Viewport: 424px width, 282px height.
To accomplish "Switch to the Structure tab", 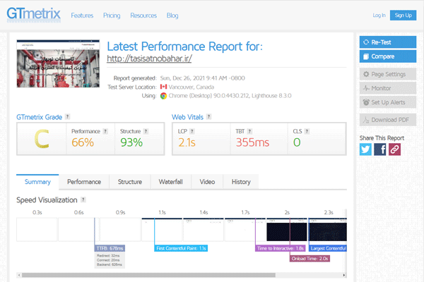I will click(x=129, y=182).
